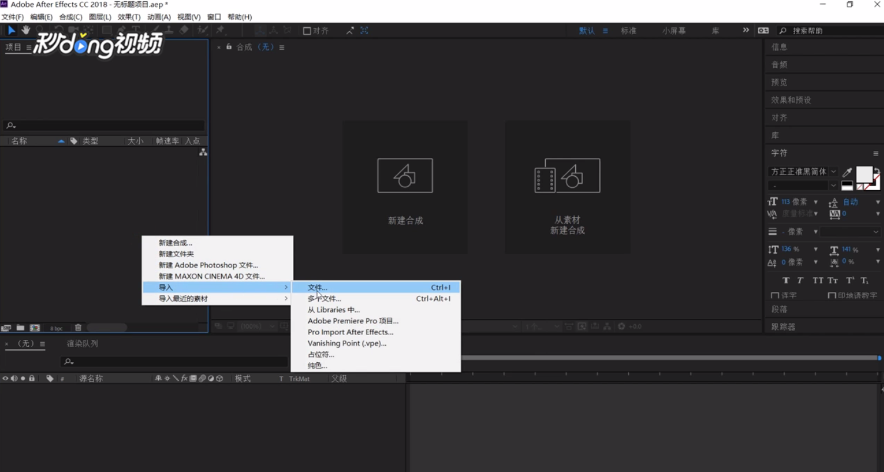Viewport: 884px width, 472px height.
Task: Pick color with the eyedropper in Character panel
Action: [847, 172]
